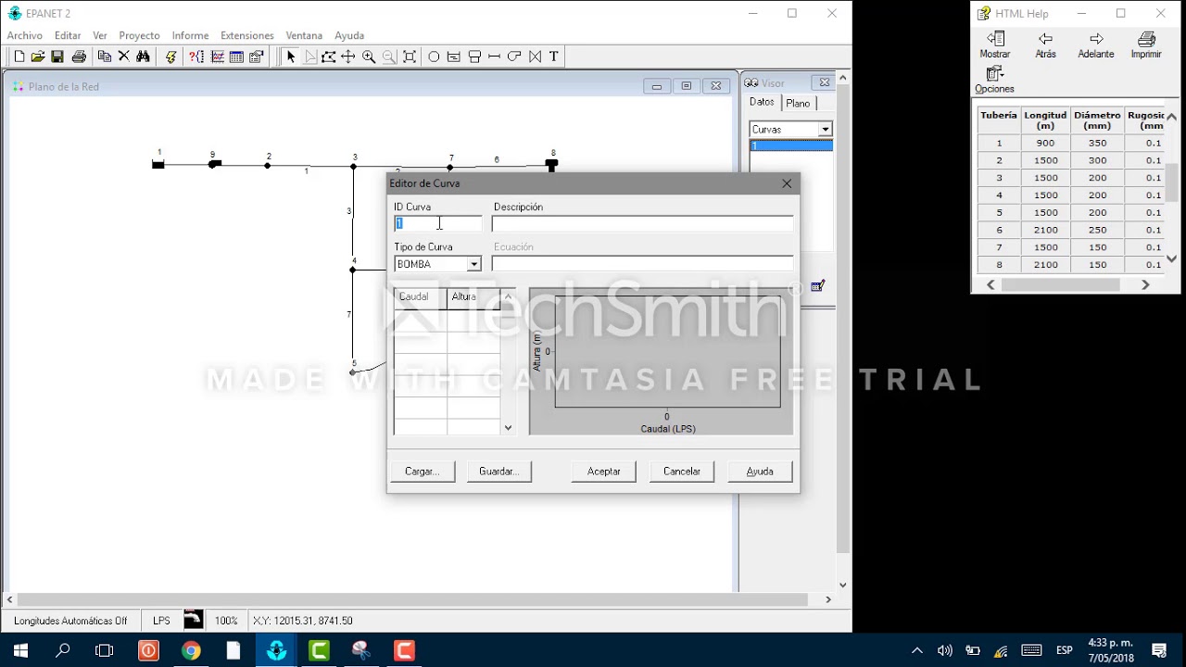This screenshot has width=1186, height=667.
Task: Click the Cargar... button
Action: click(422, 472)
